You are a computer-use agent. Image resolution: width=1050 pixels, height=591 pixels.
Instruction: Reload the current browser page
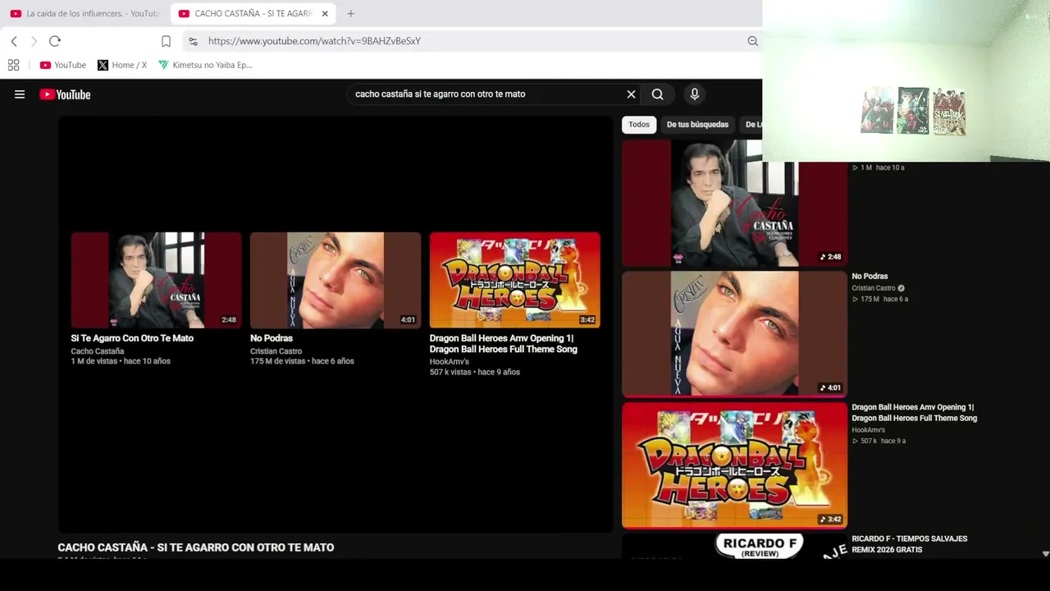click(x=55, y=41)
